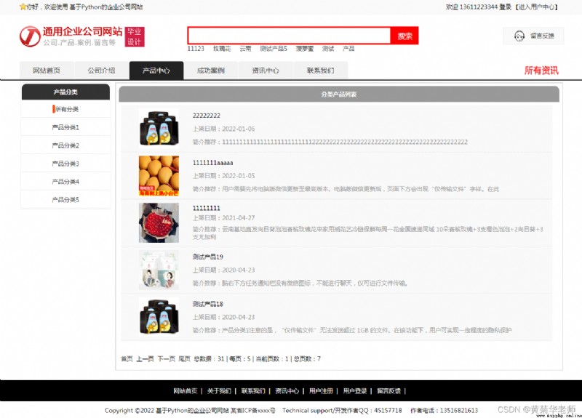Click the 所有资讯 red heading link
This screenshot has width=582, height=418.
tap(541, 71)
